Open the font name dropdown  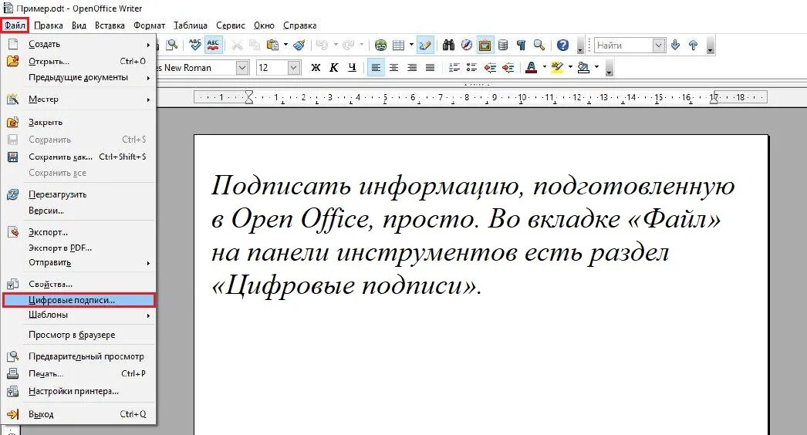[x=242, y=67]
